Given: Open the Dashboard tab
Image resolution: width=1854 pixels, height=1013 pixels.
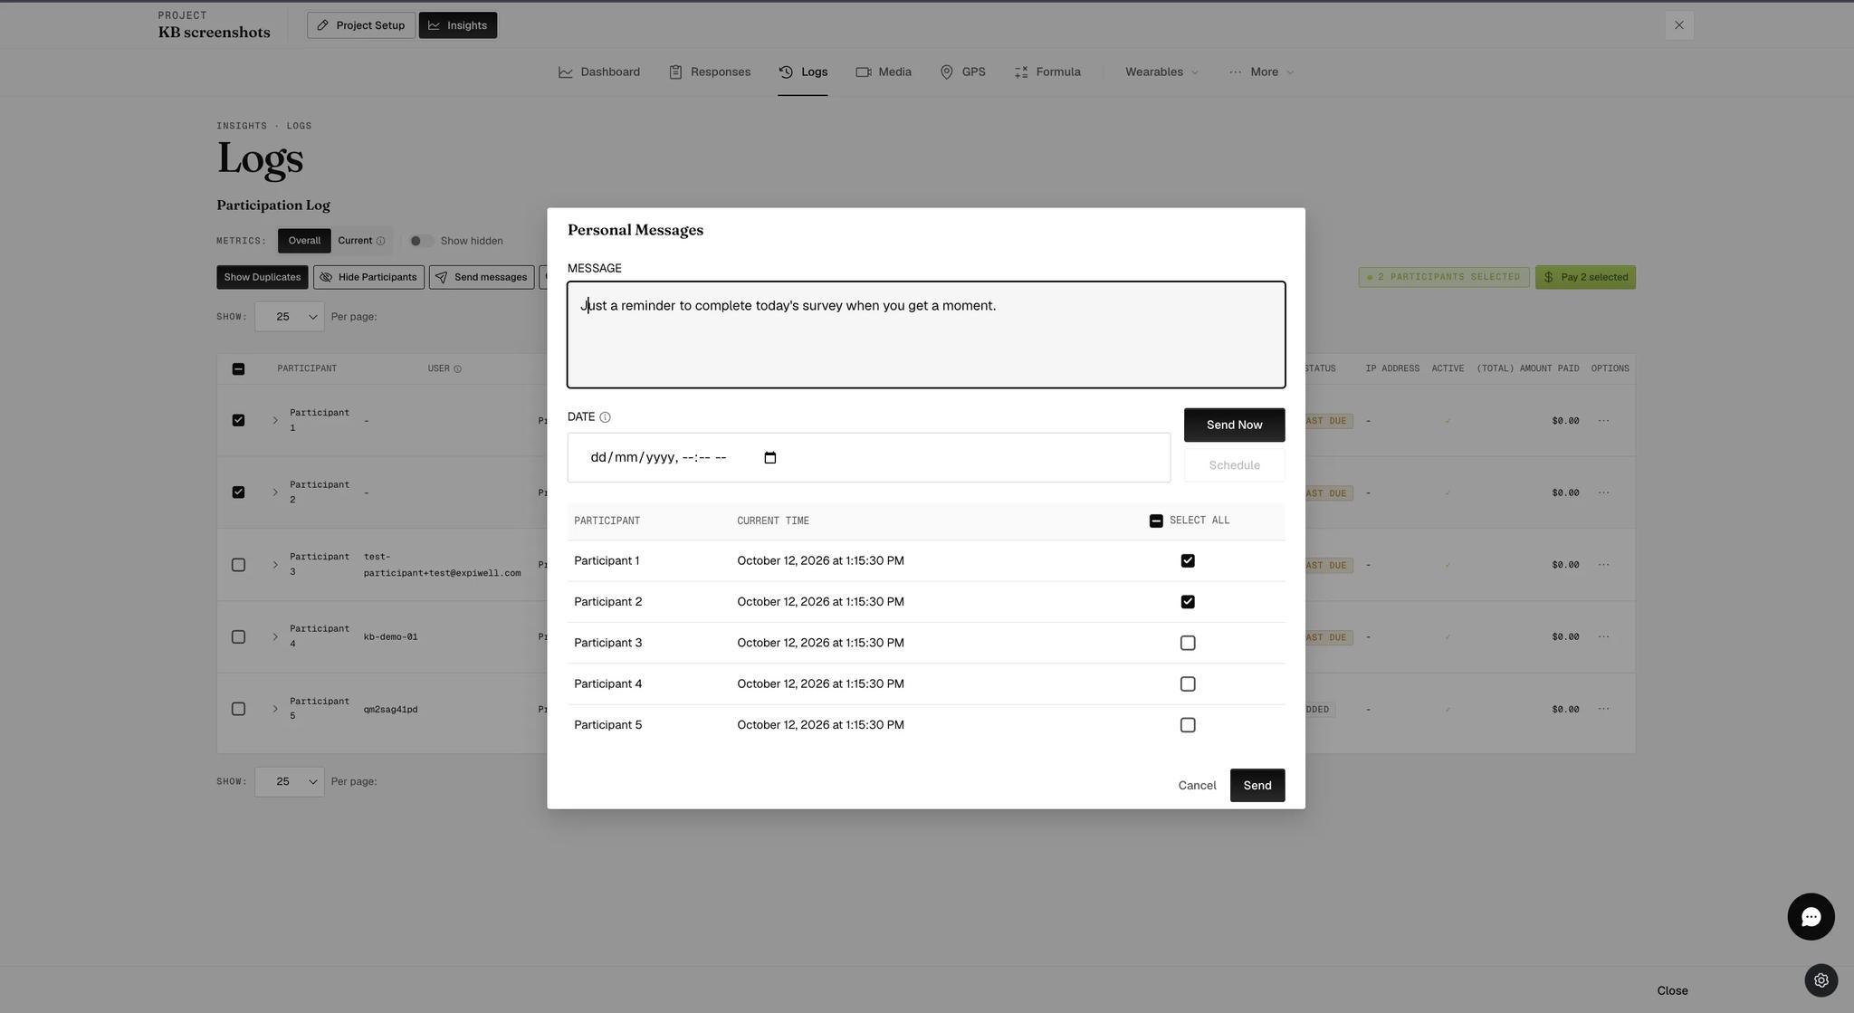Looking at the screenshot, I should pyautogui.click(x=599, y=72).
